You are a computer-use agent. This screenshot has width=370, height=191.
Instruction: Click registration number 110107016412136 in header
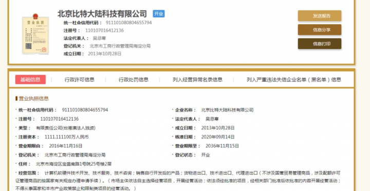coord(104,30)
